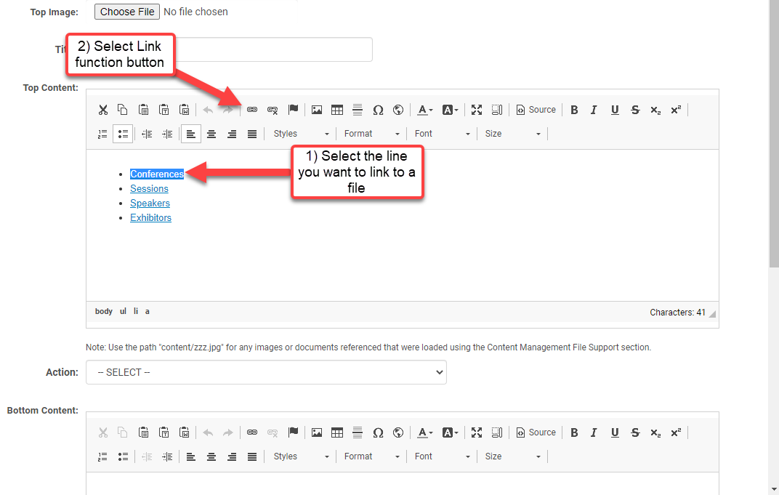Viewport: 779px width, 495px height.
Task: Open text color picker in Top Content toolbar
Action: (425, 110)
